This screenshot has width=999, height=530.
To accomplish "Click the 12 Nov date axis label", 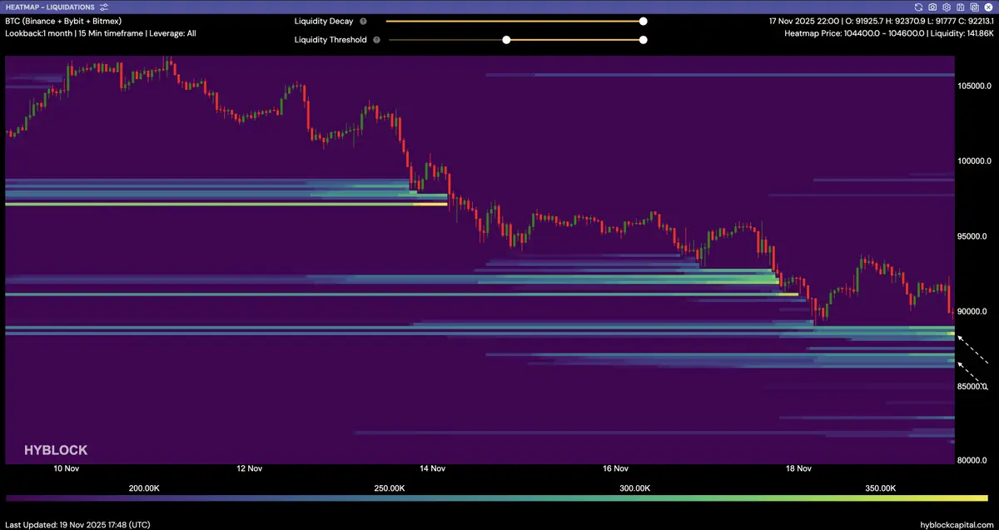I will 249,468.
